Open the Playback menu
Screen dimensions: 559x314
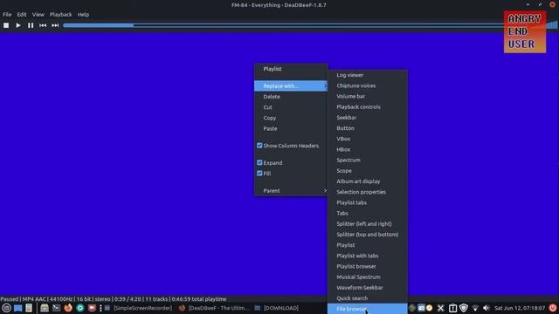click(x=60, y=15)
